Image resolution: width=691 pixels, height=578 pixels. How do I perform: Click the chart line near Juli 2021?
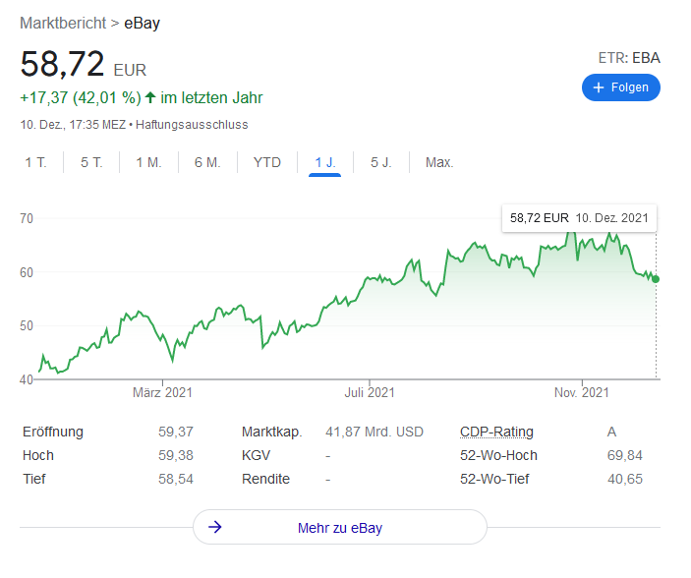371,279
